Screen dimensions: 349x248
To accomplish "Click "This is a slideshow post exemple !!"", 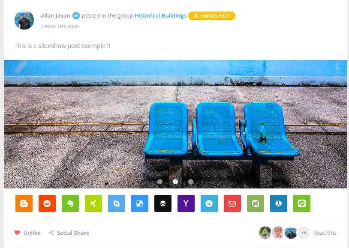I will point(62,46).
